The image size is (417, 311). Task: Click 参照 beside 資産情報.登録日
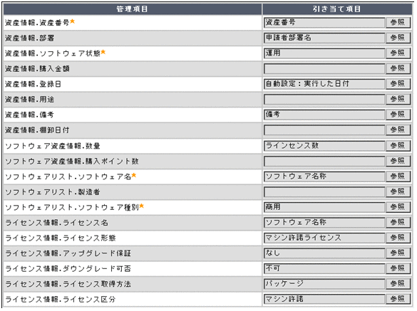398,84
